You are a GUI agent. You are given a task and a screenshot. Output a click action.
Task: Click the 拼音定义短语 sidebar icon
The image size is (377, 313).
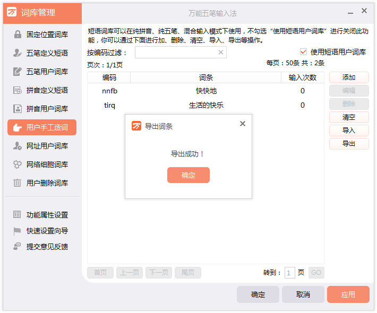coord(17,90)
